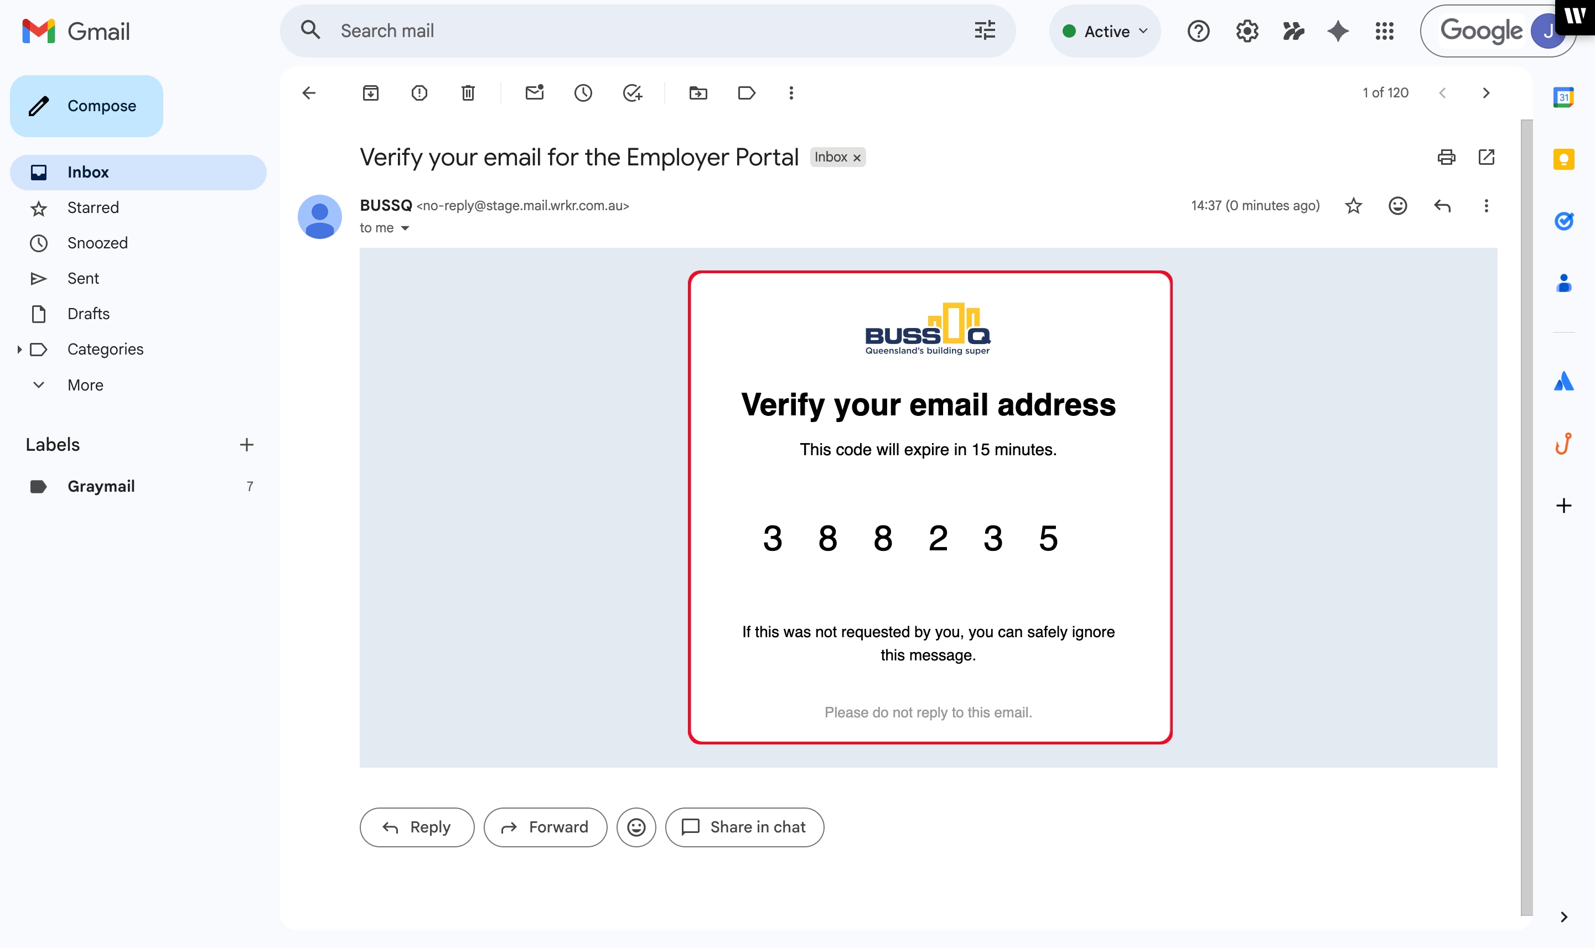
Task: Open Gmail Support help icon
Action: pos(1198,30)
